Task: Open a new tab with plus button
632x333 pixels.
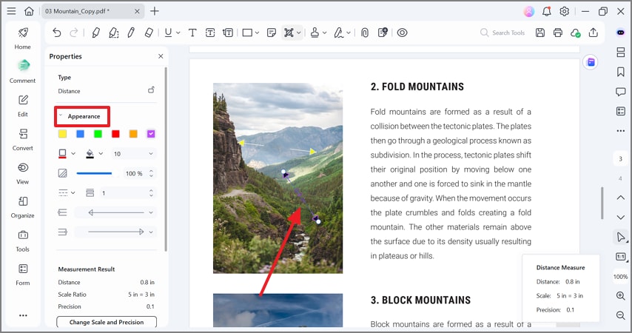Action: click(x=155, y=11)
